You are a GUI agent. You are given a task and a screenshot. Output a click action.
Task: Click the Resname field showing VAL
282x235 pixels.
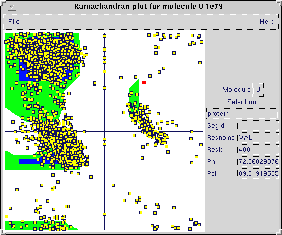[x=258, y=138]
